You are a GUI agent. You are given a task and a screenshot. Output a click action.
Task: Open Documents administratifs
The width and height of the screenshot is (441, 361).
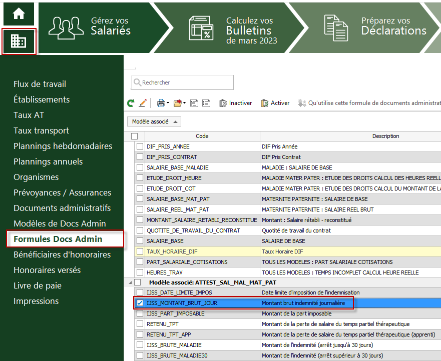tap(62, 208)
